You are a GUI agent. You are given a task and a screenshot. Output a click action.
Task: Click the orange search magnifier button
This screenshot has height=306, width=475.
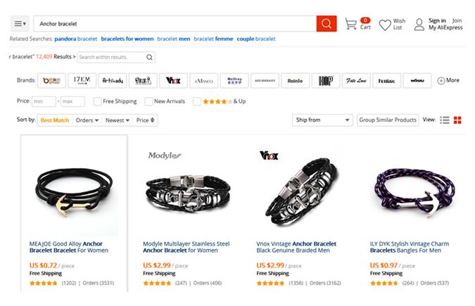point(326,23)
